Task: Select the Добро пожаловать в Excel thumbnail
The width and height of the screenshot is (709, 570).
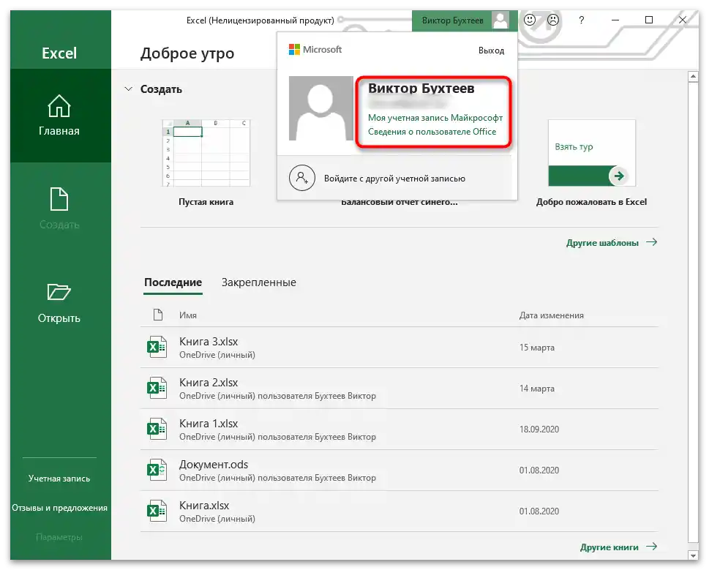Action: (592, 153)
